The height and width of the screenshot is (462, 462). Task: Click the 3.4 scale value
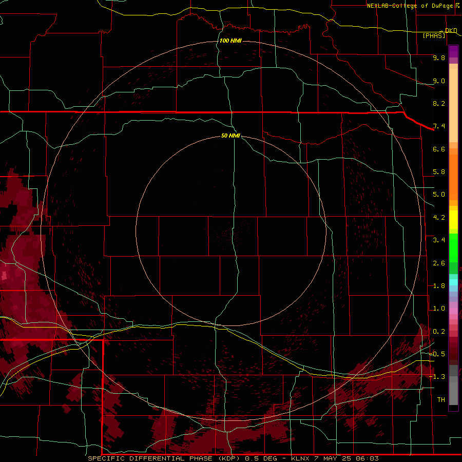click(439, 240)
